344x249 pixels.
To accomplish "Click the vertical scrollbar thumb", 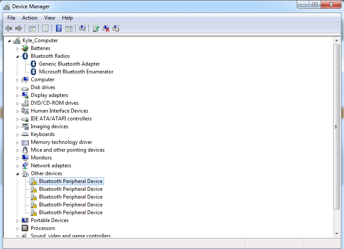I will (x=337, y=127).
